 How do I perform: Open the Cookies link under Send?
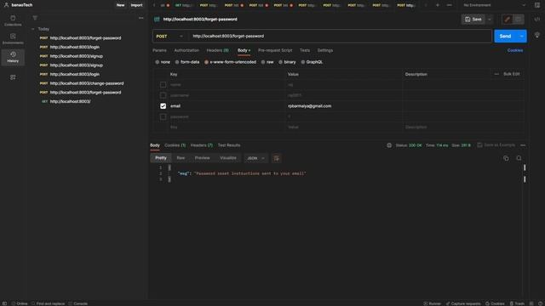pos(514,50)
